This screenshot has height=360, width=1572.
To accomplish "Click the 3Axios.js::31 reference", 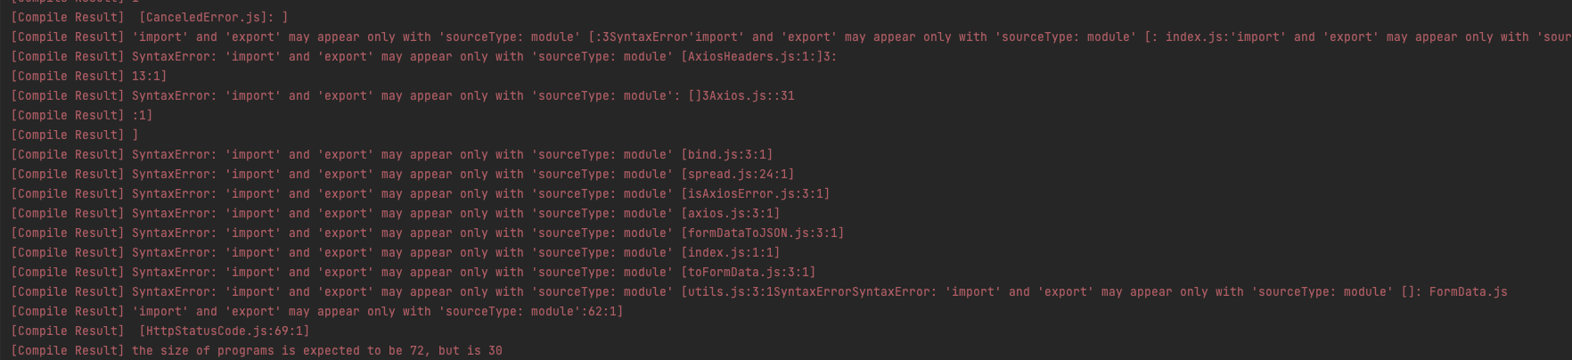I will point(748,95).
